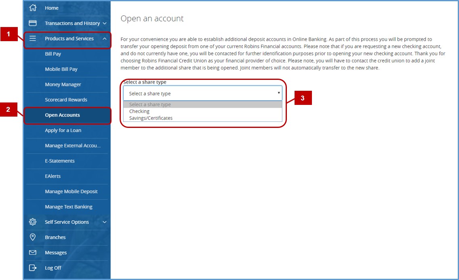
Task: Go to the Bill Pay page
Action: [x=53, y=54]
